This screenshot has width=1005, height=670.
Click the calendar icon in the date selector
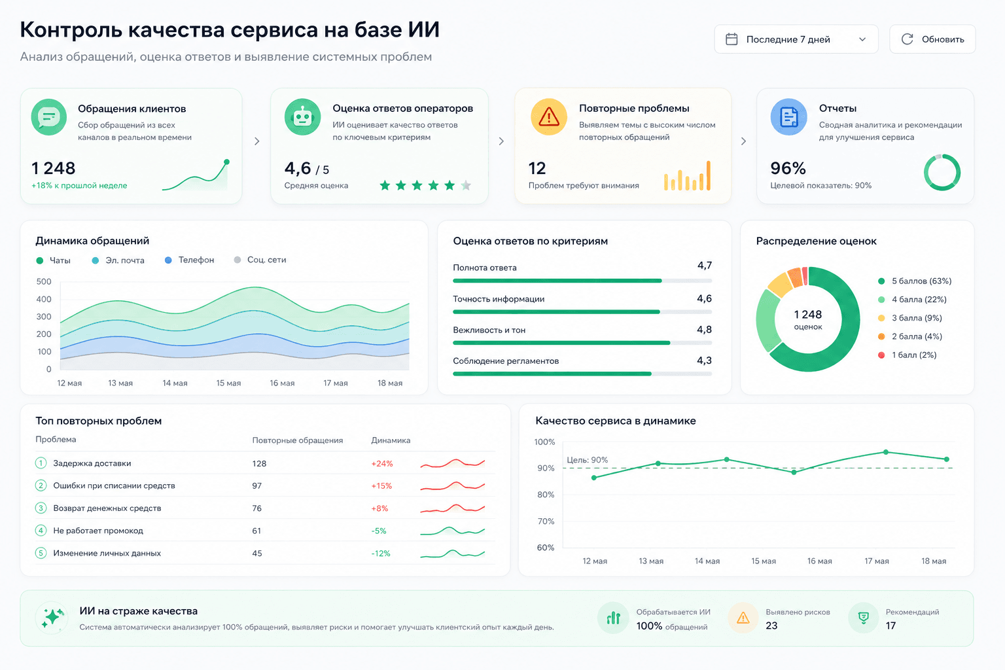pos(732,39)
